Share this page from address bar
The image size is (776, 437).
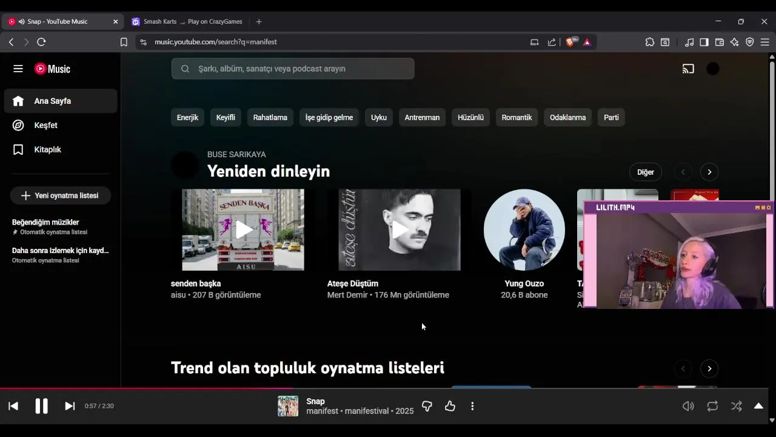coord(552,42)
